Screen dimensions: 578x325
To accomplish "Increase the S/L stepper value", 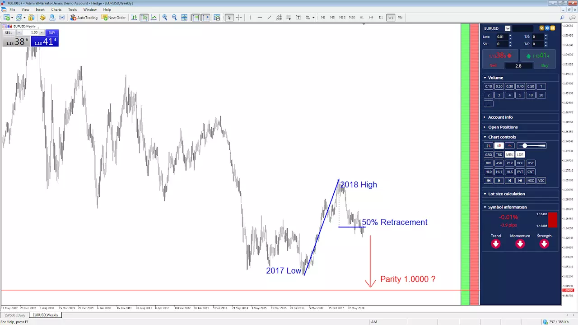I will point(510,42).
